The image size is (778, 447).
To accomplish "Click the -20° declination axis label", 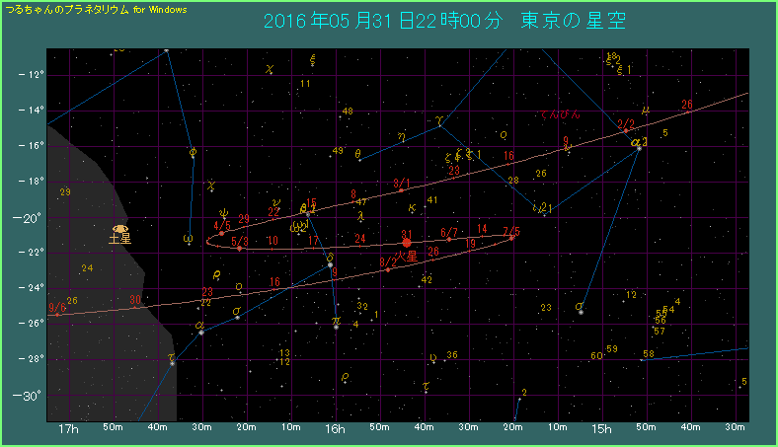I will tap(30, 217).
